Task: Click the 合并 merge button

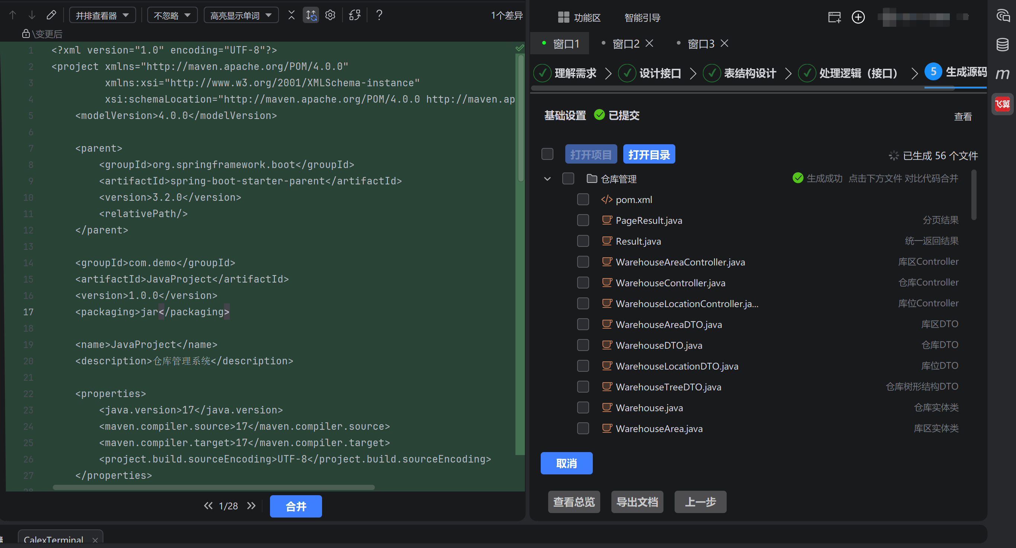Action: click(x=296, y=506)
